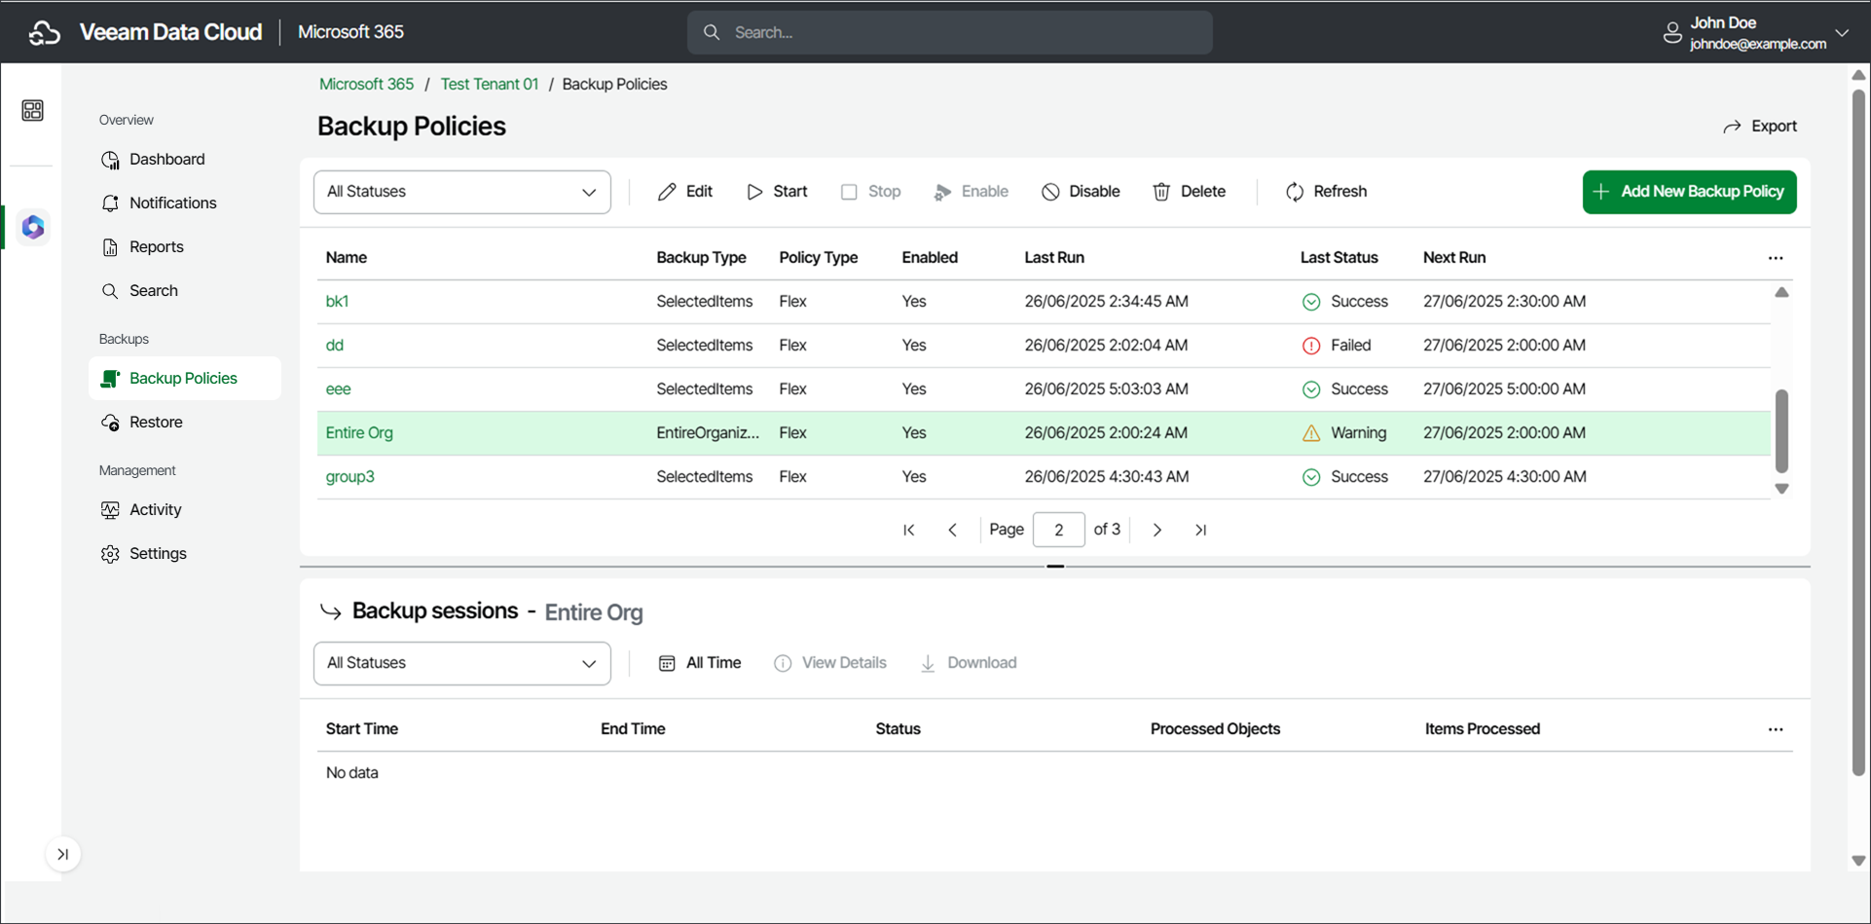
Task: Edit the selected backup policy
Action: point(685,192)
